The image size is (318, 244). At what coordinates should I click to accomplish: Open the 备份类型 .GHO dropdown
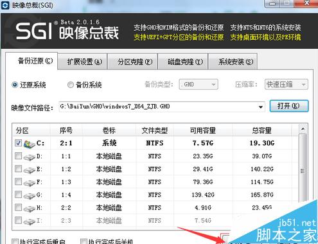pyautogui.click(x=199, y=84)
